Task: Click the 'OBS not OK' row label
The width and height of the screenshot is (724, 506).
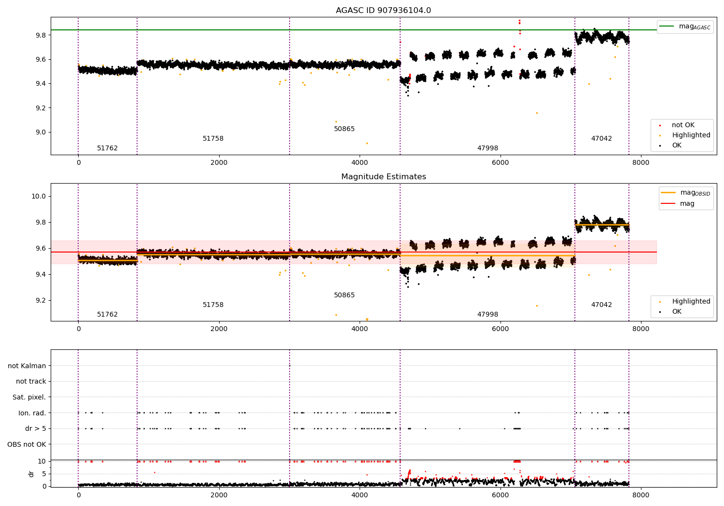Action: click(27, 445)
